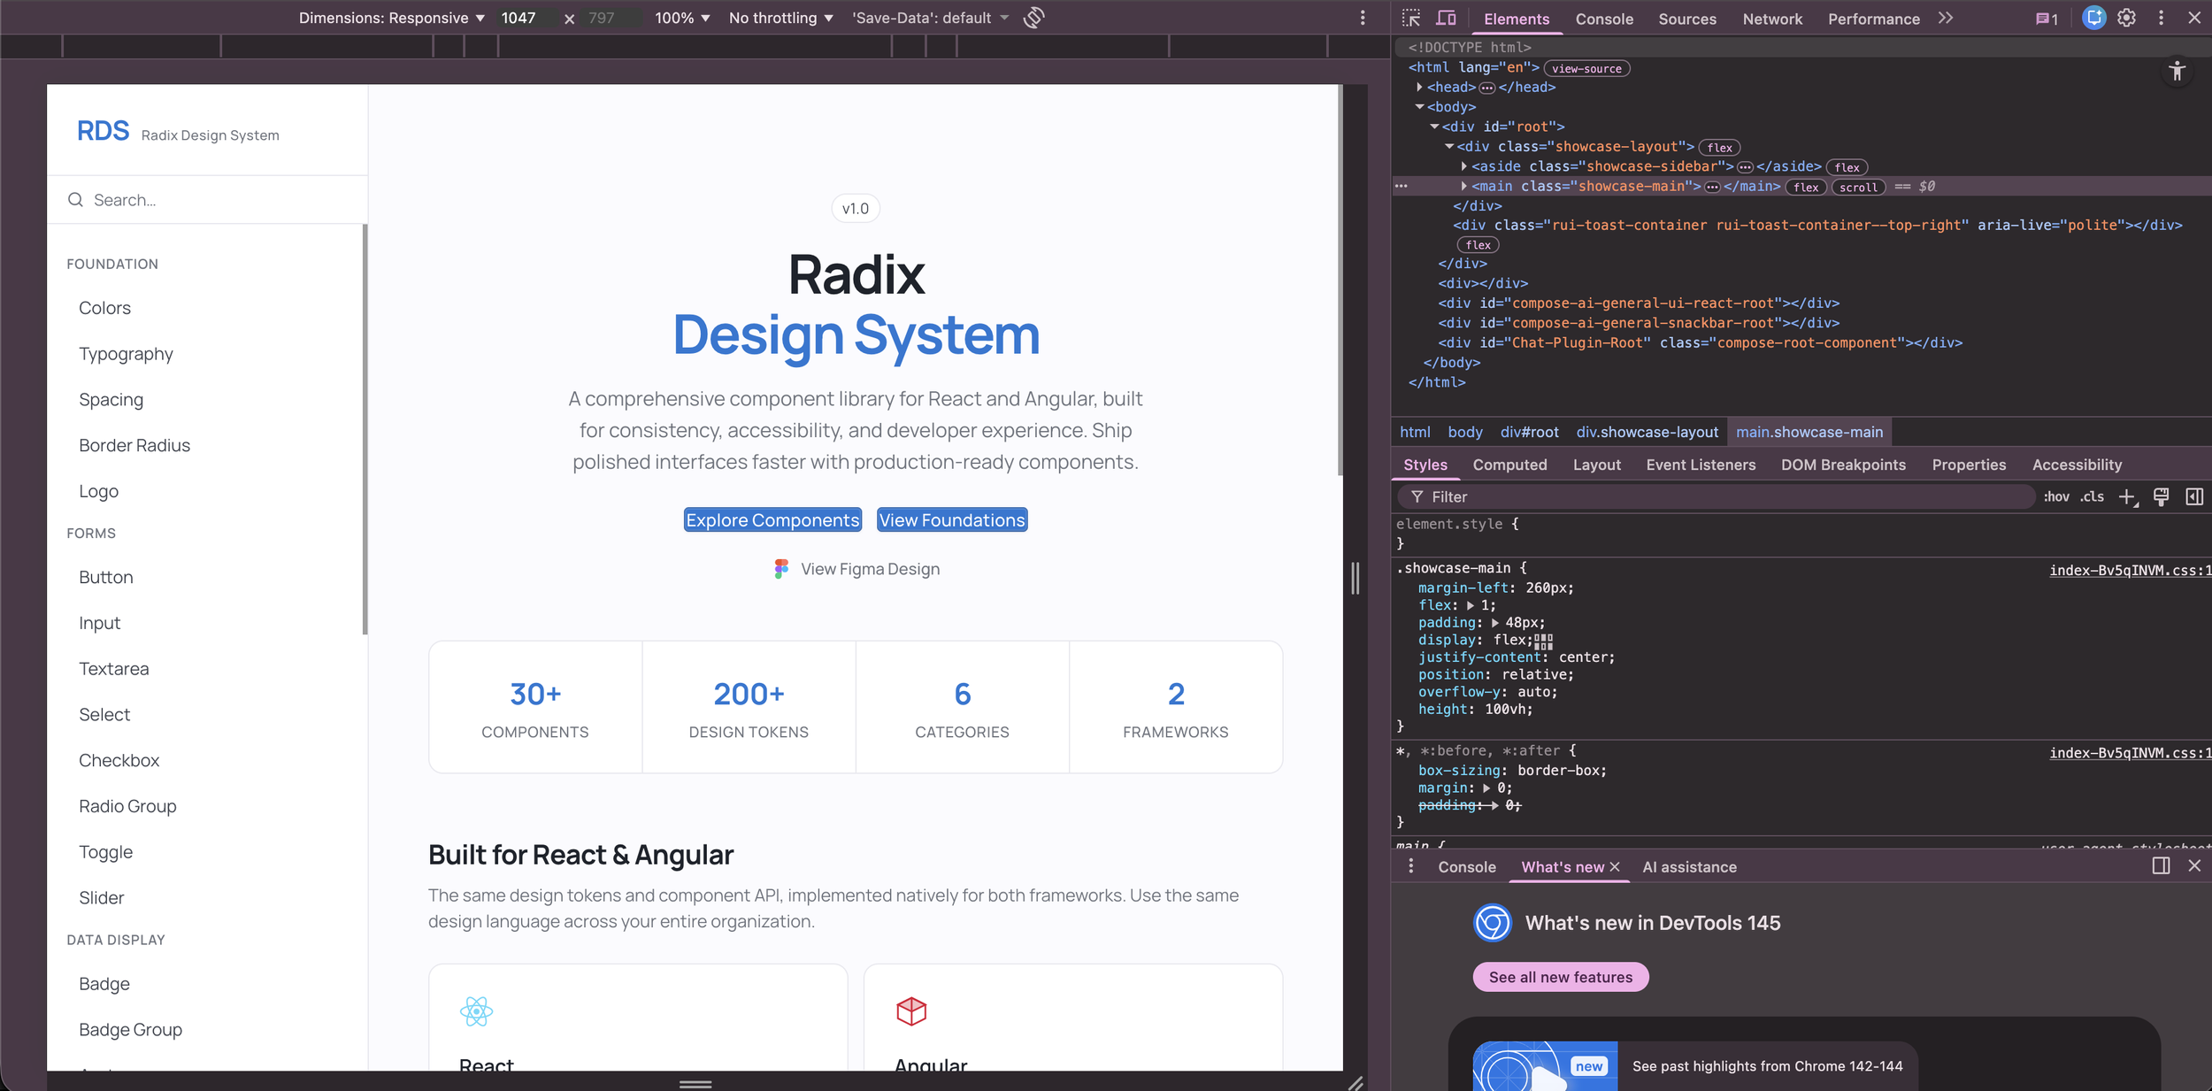Screen dimensions: 2212x1091
Task: Open the Performance tab
Action: click(x=1874, y=19)
